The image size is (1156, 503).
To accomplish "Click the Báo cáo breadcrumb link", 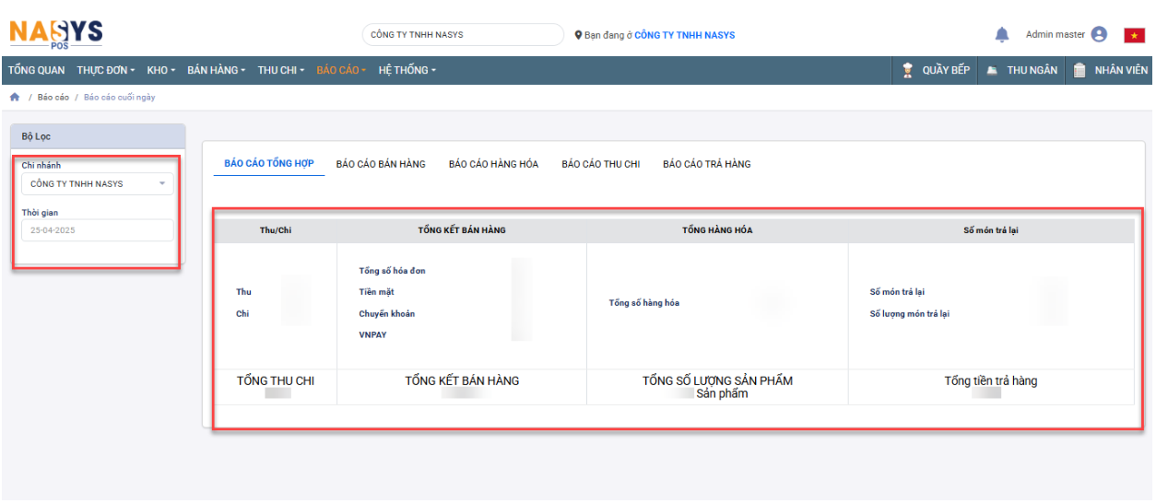I will 53,98.
